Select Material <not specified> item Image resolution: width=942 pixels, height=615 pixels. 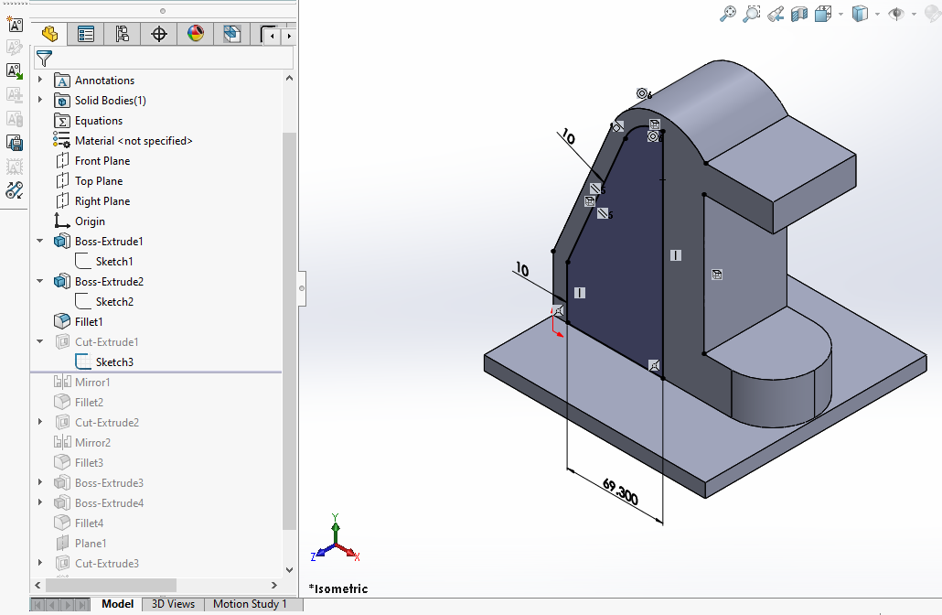[134, 141]
